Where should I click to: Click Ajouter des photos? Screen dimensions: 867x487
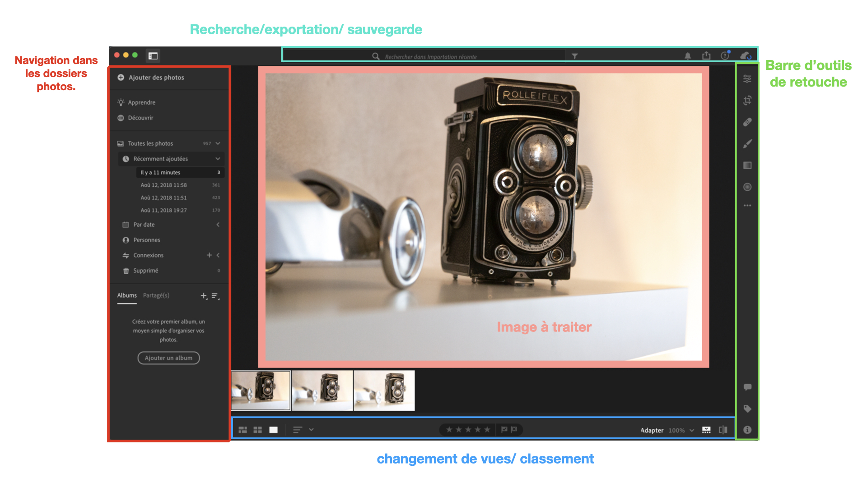(x=156, y=78)
